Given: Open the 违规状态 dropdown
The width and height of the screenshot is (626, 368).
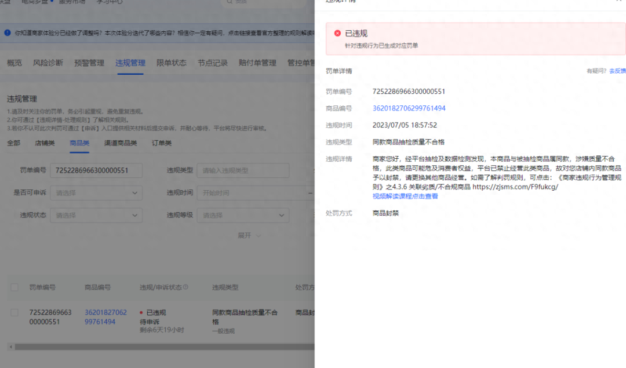Looking at the screenshot, I should click(x=96, y=215).
